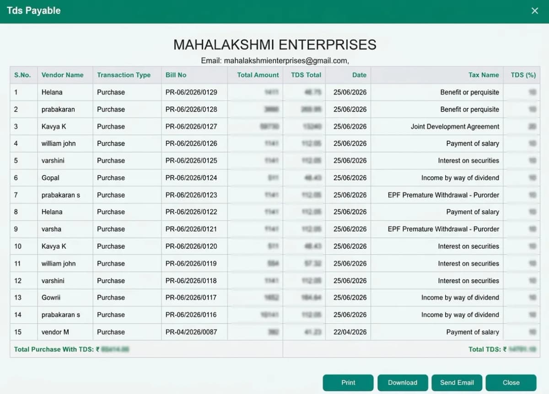Click vendor name Gopal
The width and height of the screenshot is (549, 394).
point(50,178)
